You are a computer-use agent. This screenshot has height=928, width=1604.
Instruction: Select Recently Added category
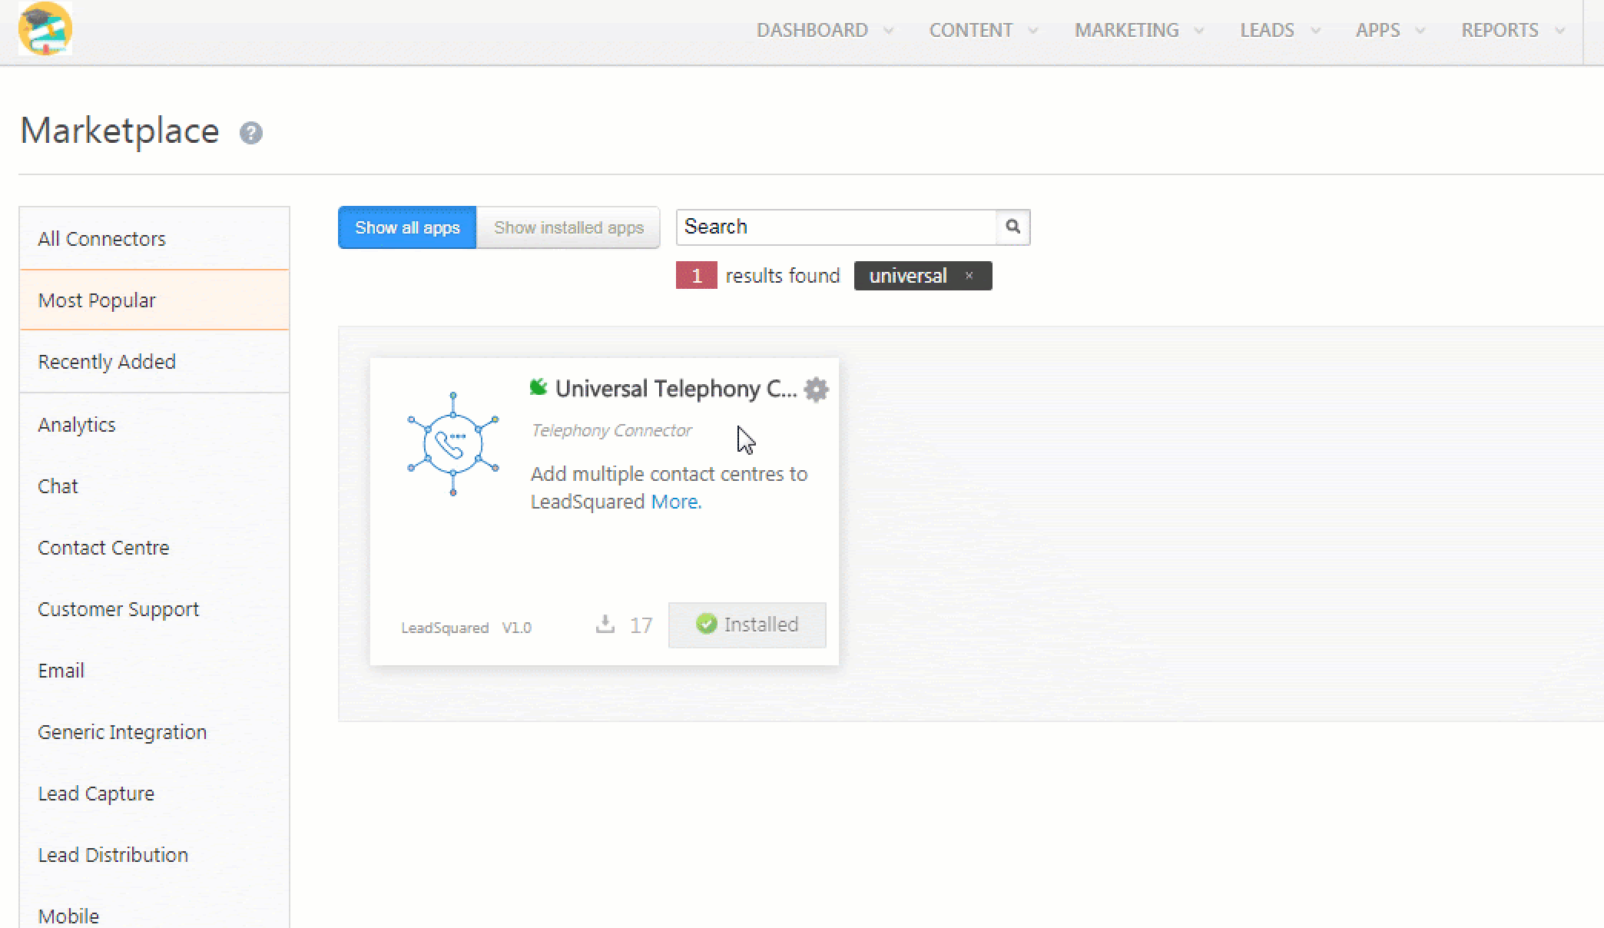click(x=154, y=362)
